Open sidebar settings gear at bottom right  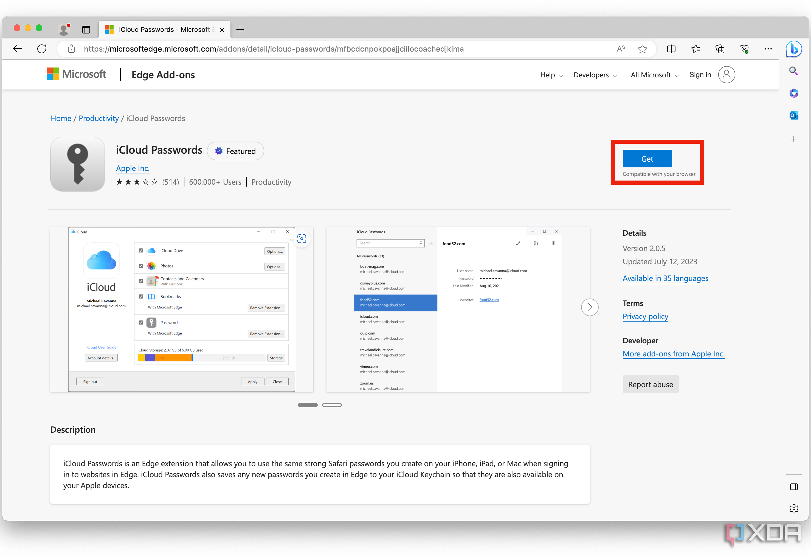point(793,509)
